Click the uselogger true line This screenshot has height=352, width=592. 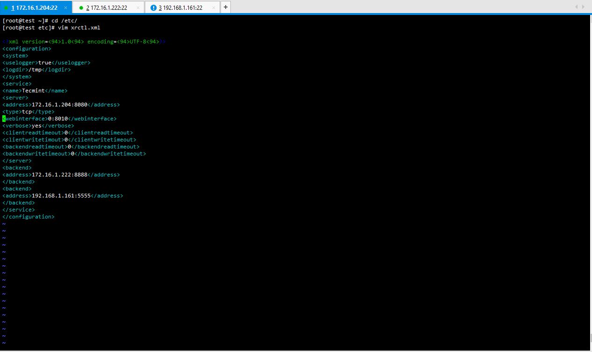click(x=45, y=62)
